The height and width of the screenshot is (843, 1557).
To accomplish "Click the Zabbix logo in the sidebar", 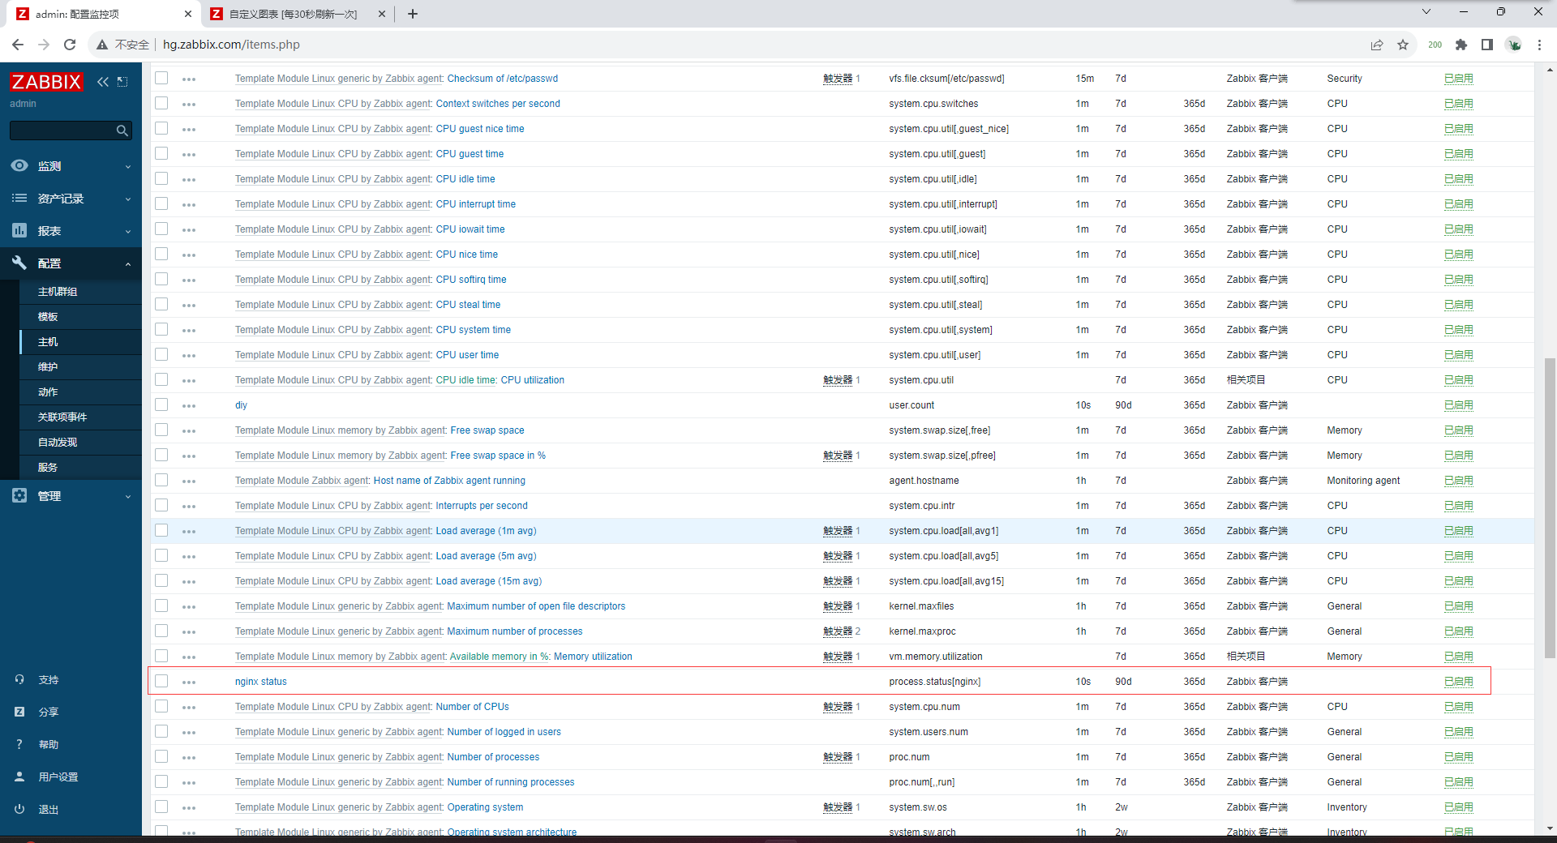I will click(x=46, y=82).
